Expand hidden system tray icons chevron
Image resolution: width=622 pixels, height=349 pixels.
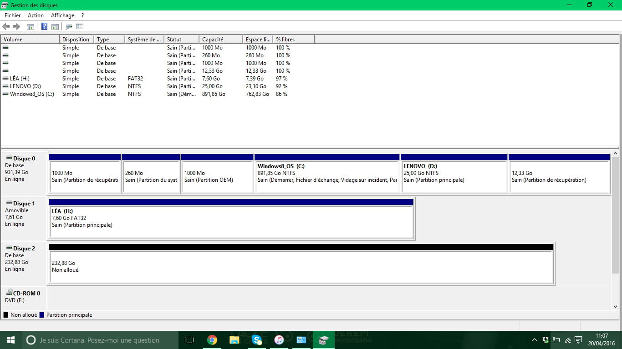[x=534, y=340]
